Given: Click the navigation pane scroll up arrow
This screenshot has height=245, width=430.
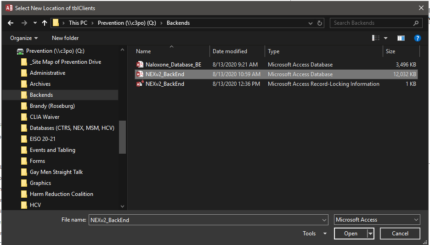Looking at the screenshot, I should (122, 50).
